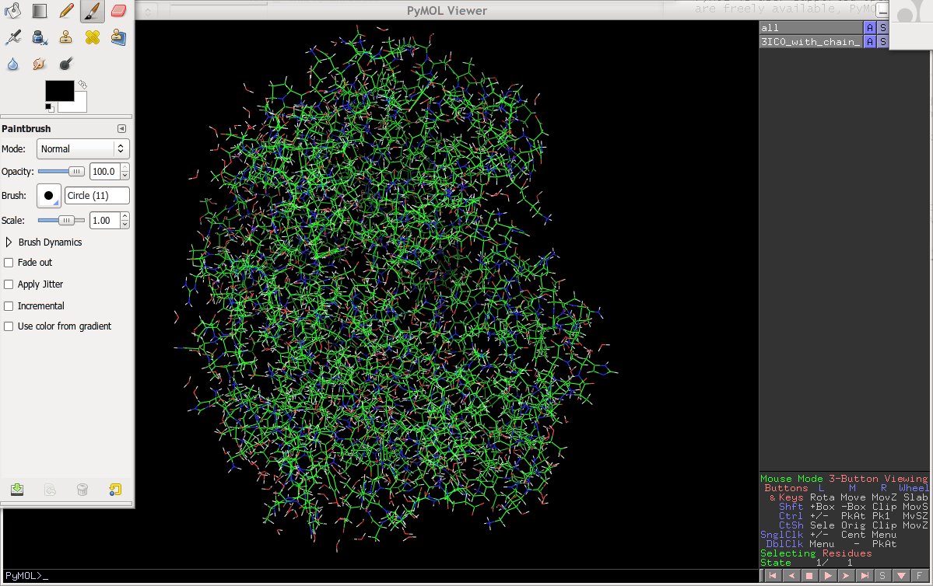
Task: Select the Bucket Fill tool
Action: pyautogui.click(x=12, y=10)
